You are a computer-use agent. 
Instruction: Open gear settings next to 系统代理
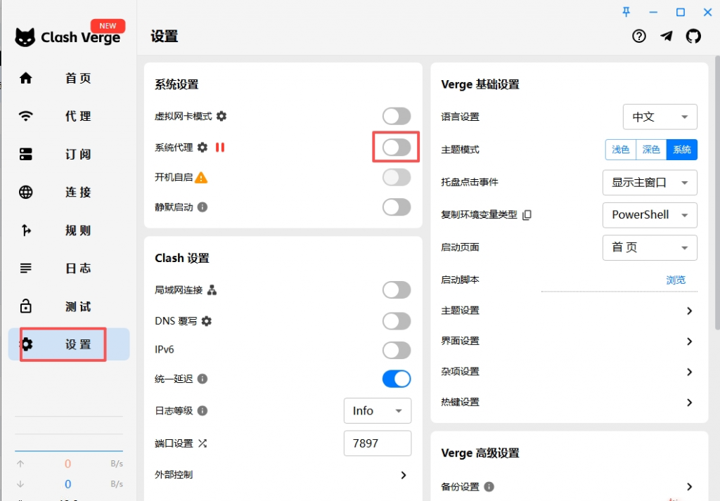coord(202,148)
